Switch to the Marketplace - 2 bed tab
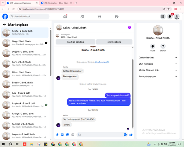184x147 pixels. 57,3
